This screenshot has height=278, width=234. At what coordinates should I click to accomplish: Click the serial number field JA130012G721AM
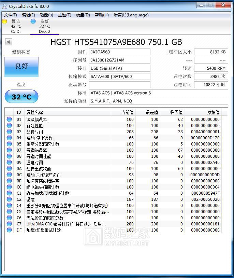coord(120,60)
